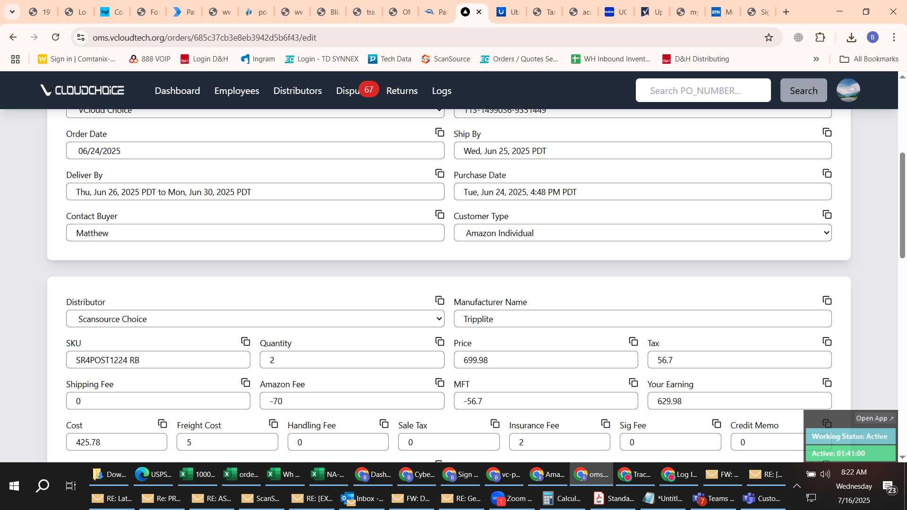Copy the Your Earning value

[x=827, y=382]
